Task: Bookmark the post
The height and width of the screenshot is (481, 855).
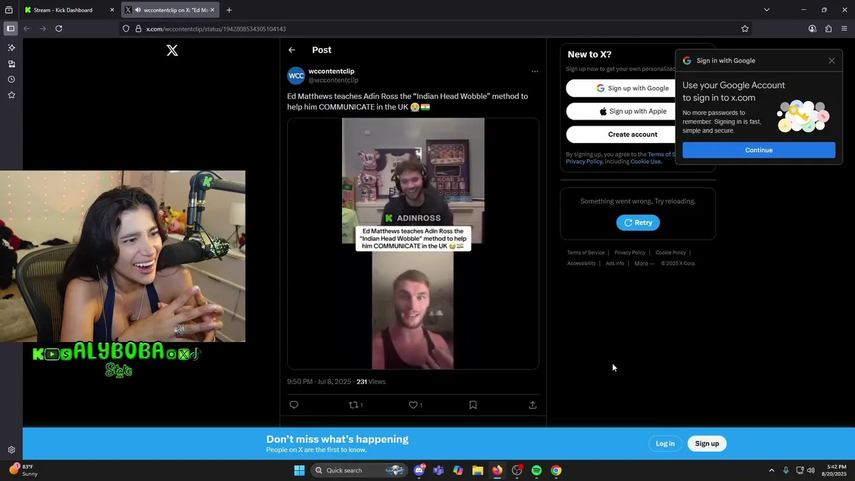Action: [473, 405]
